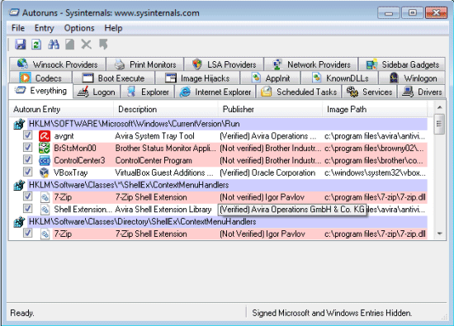Click the avgnt Avira red icon
The image size is (454, 326).
tap(45, 136)
